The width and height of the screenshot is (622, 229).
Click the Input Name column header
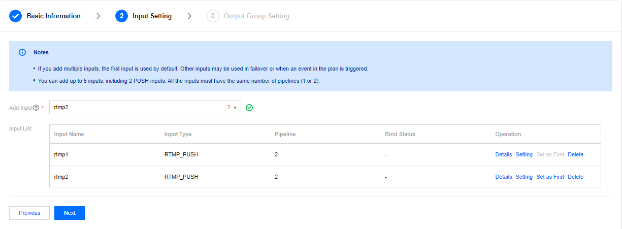pyautogui.click(x=69, y=134)
